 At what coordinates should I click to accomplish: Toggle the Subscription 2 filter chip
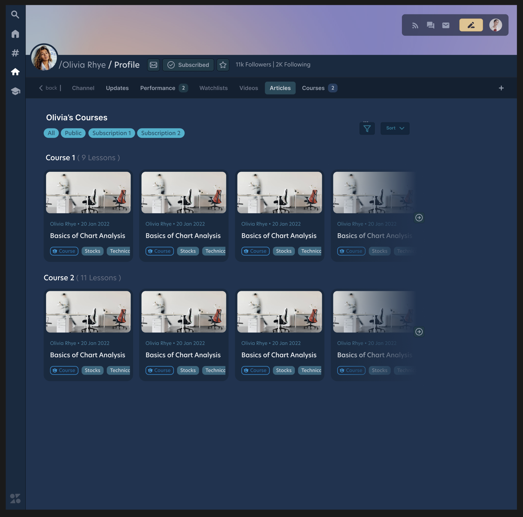pyautogui.click(x=161, y=133)
